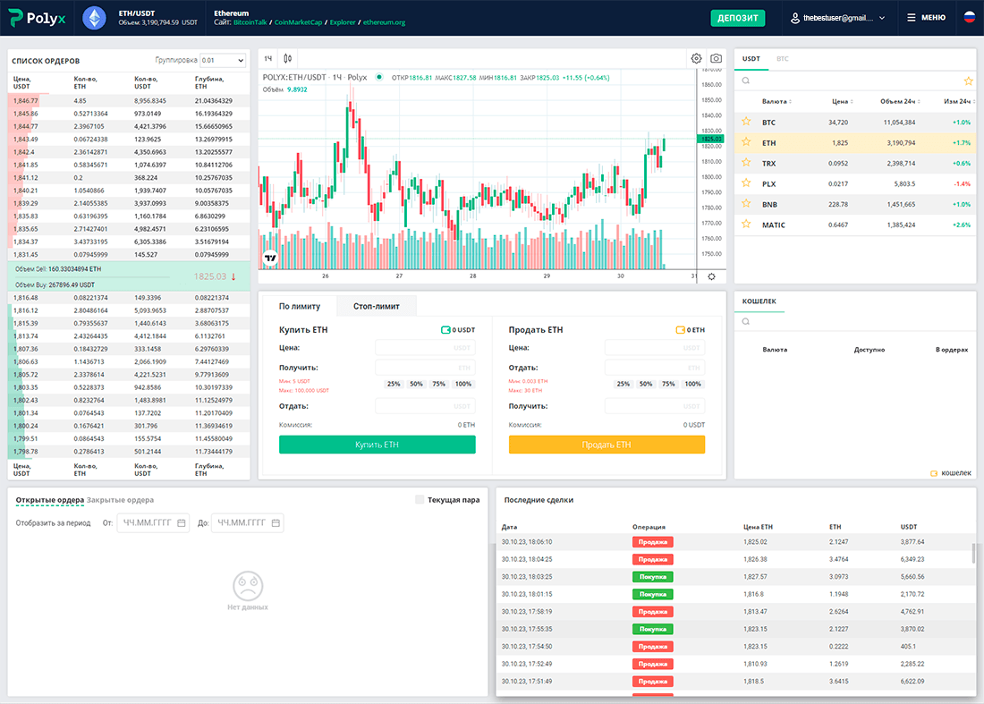Take a chart snapshot using the camera icon
This screenshot has width=984, height=704.
coord(716,57)
